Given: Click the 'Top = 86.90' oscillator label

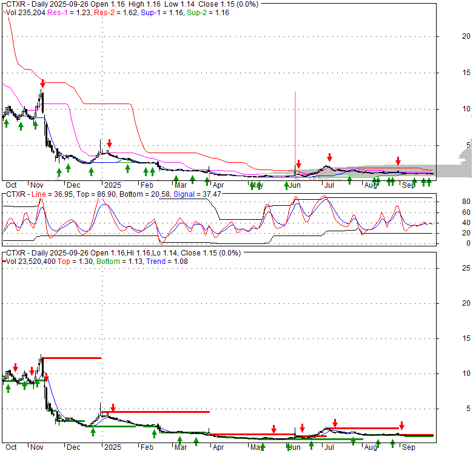Looking at the screenshot, I should coord(96,194).
